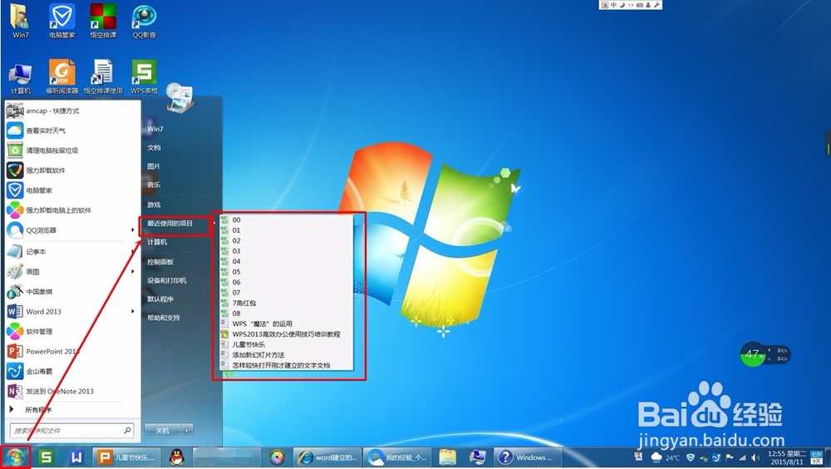Click the Windows Start button
Viewport: 831px width, 469px height.
pyautogui.click(x=15, y=457)
